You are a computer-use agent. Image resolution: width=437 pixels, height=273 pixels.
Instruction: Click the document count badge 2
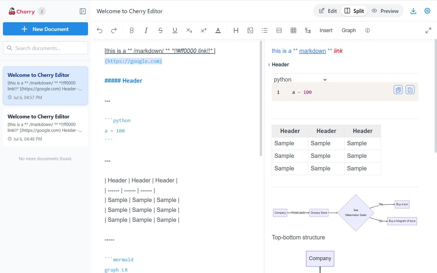point(42,11)
